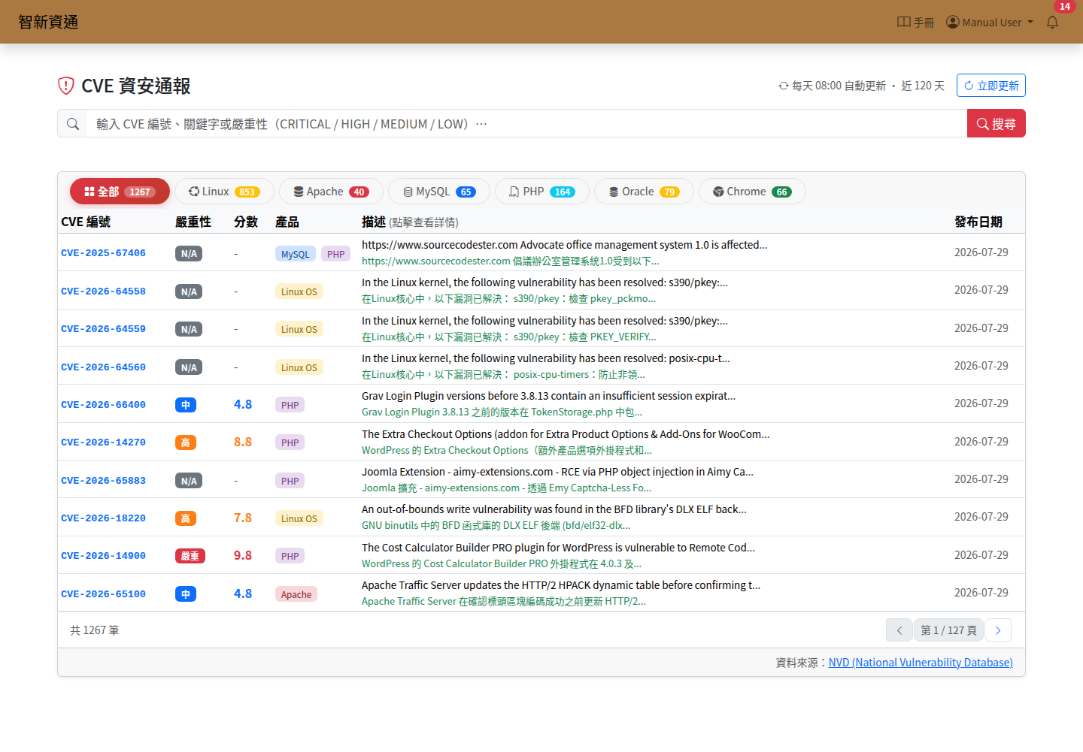Click the PHP tag in CVE-2025-67406 row

tap(335, 254)
